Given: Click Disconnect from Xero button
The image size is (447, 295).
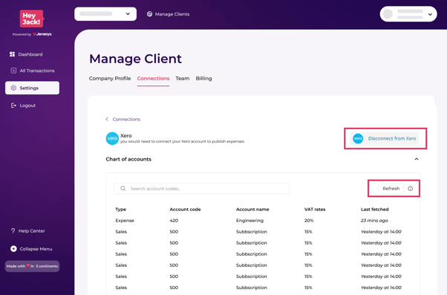Looking at the screenshot, I should tap(385, 138).
